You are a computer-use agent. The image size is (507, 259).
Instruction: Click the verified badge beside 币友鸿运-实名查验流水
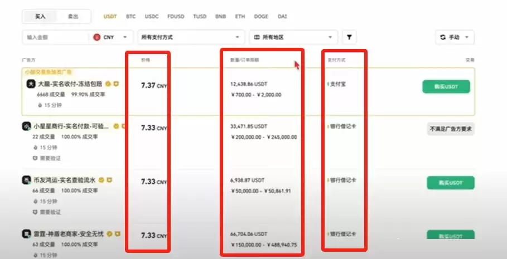tap(102, 180)
